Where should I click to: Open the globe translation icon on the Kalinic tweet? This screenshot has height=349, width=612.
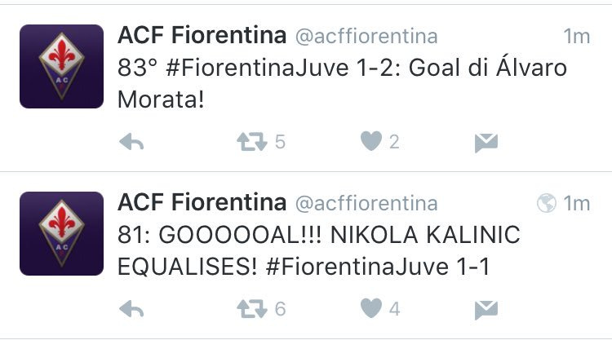click(x=546, y=203)
